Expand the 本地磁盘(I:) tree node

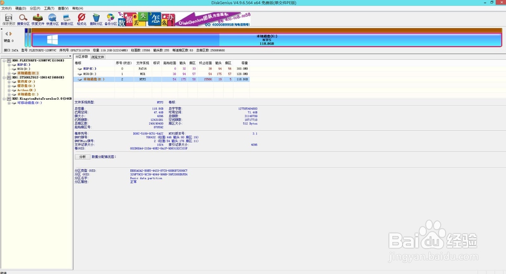click(9, 94)
